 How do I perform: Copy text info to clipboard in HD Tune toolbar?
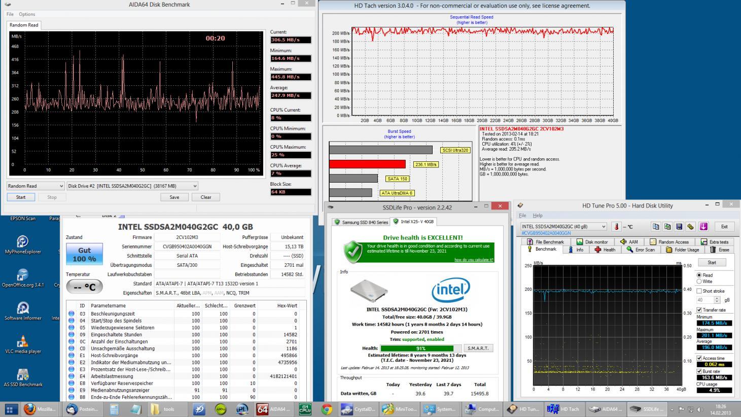[x=656, y=227]
